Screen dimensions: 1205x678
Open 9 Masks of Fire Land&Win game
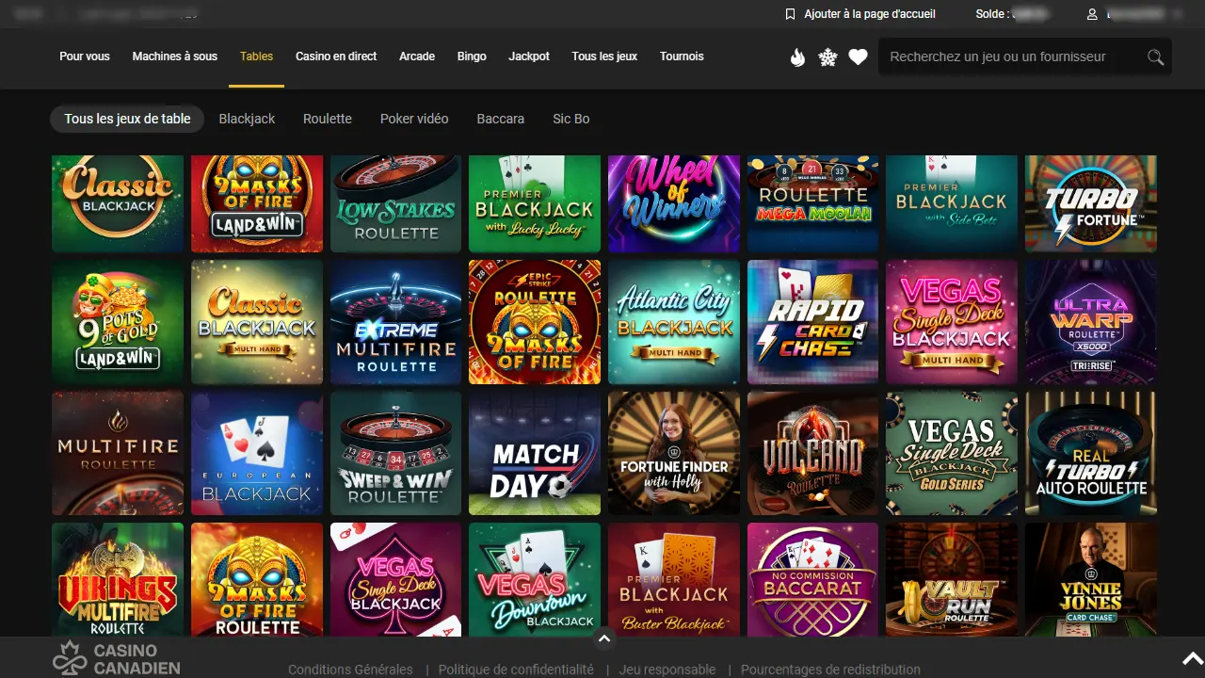[x=257, y=204]
